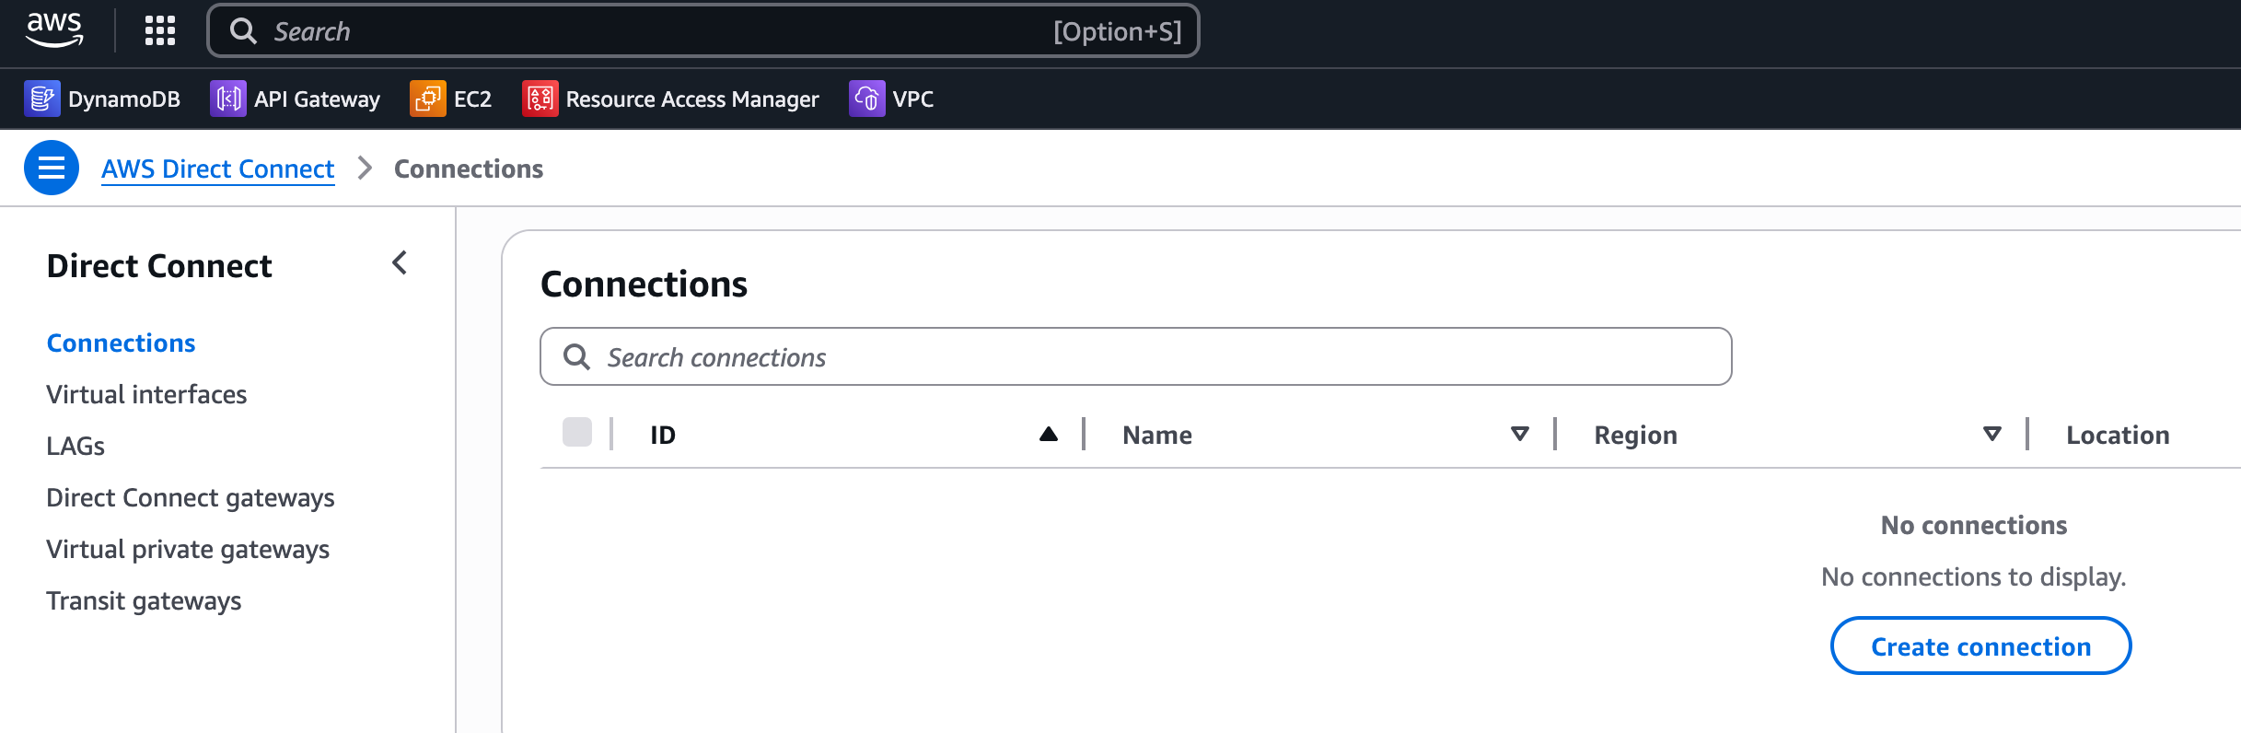2241x733 pixels.
Task: Click the Resource Access Manager icon
Action: click(540, 99)
